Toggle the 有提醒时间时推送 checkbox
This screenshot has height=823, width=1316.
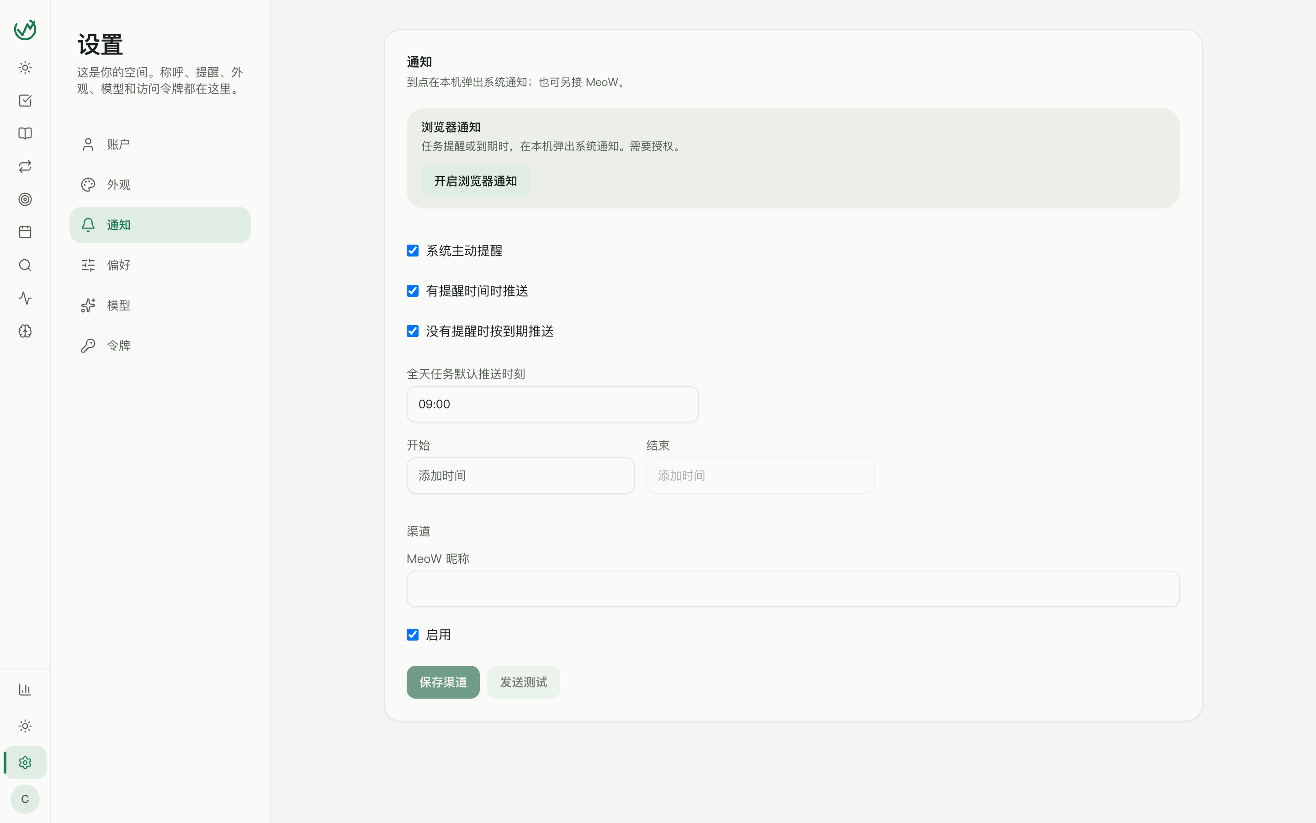(x=413, y=291)
